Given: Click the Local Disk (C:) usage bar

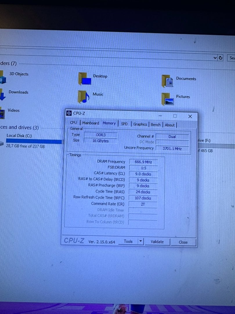Looking at the screenshot, I should point(34,142).
